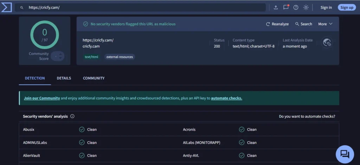
Task: Click the 0 / 97 detection score circle
Action: point(45,35)
